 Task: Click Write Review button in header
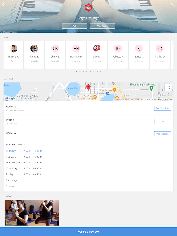[102, 26]
